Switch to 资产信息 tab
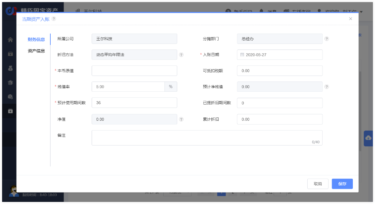Viewport: 375px width, 204px height. (36, 51)
